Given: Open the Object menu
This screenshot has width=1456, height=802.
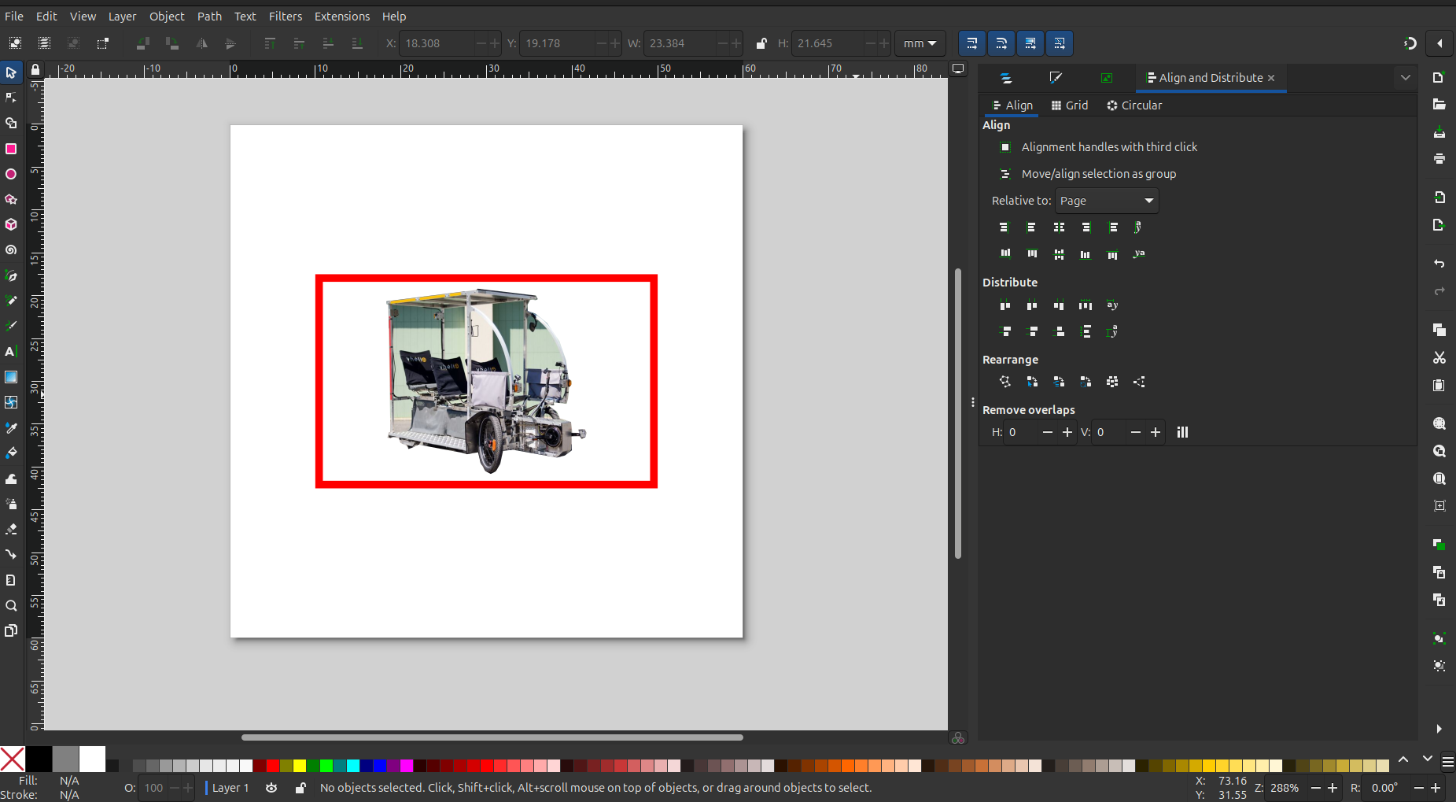Looking at the screenshot, I should point(167,16).
